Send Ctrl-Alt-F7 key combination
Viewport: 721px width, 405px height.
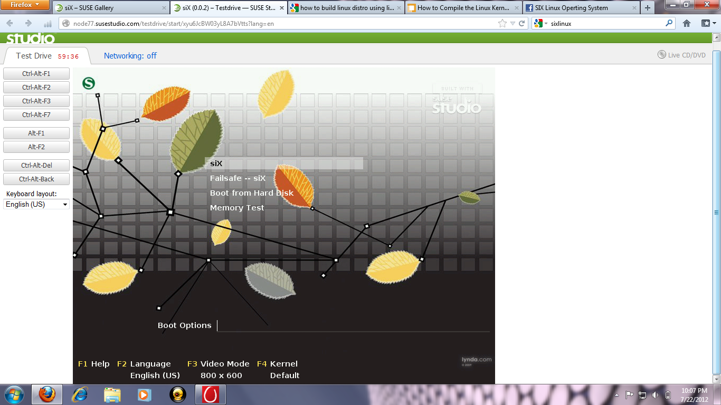(x=36, y=115)
